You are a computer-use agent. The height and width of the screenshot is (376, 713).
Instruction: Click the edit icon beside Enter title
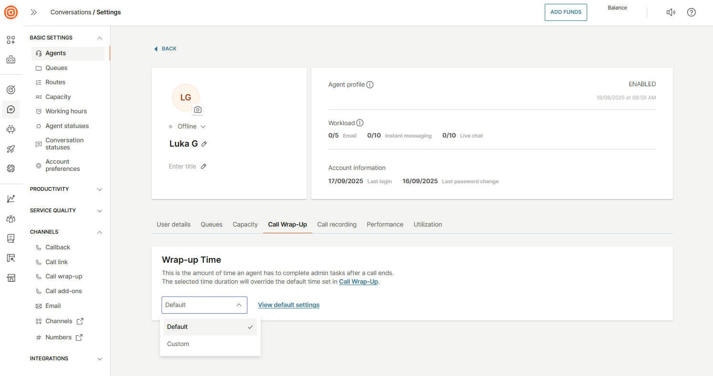click(204, 167)
